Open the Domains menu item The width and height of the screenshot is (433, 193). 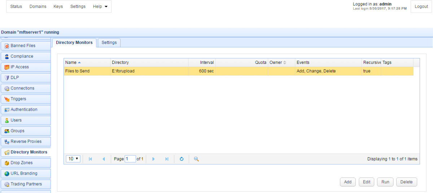pyautogui.click(x=38, y=6)
